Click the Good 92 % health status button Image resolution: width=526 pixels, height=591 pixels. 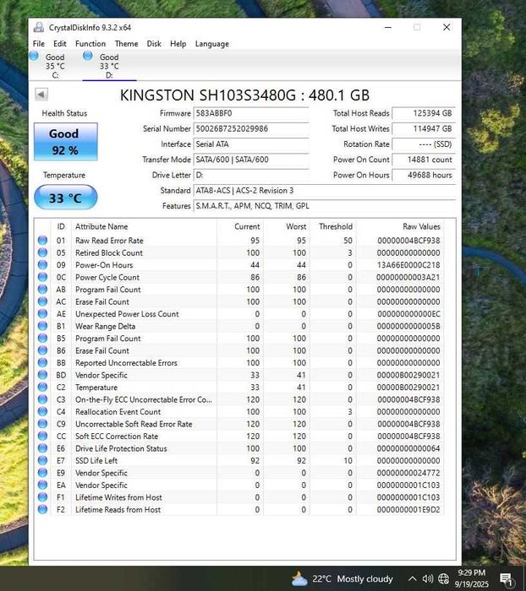[x=66, y=142]
